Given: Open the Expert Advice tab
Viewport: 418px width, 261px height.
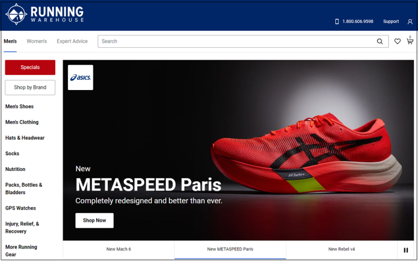Looking at the screenshot, I should (72, 41).
